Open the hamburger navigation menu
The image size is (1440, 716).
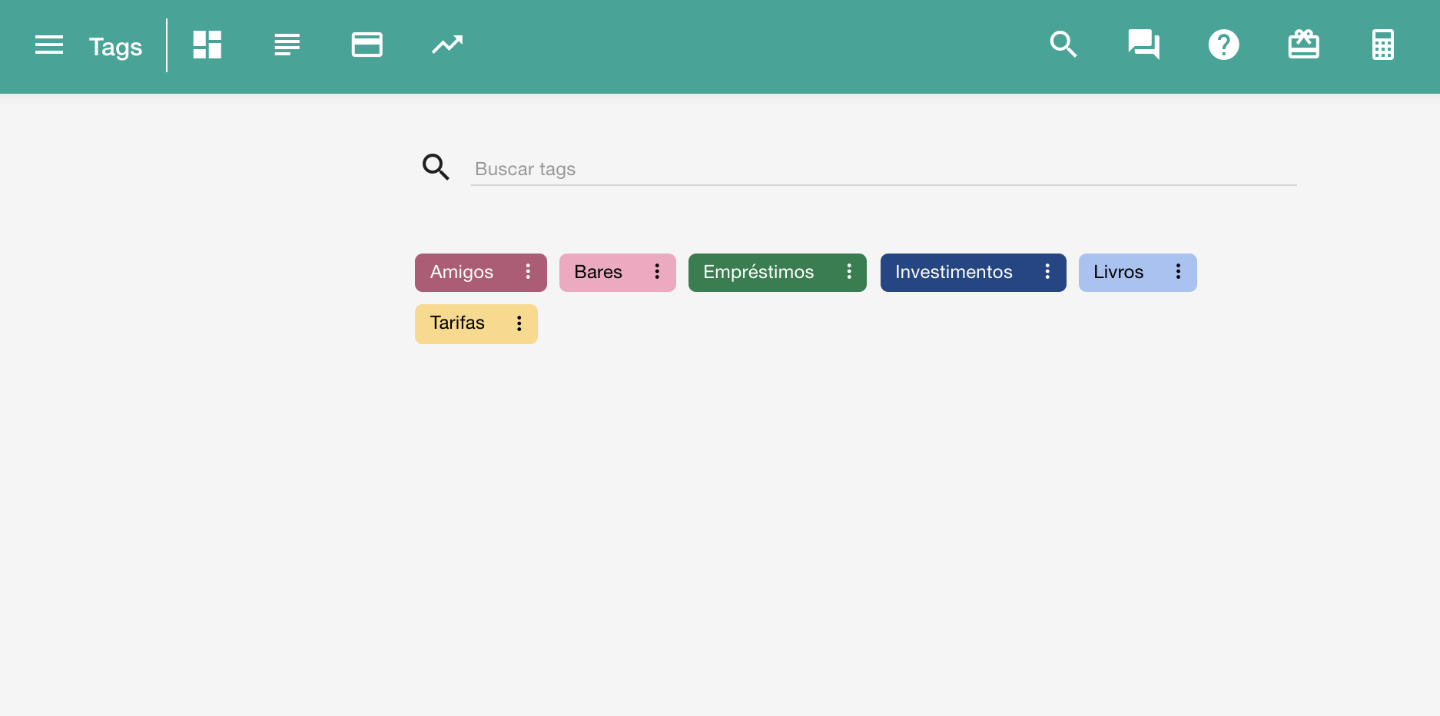(x=49, y=45)
